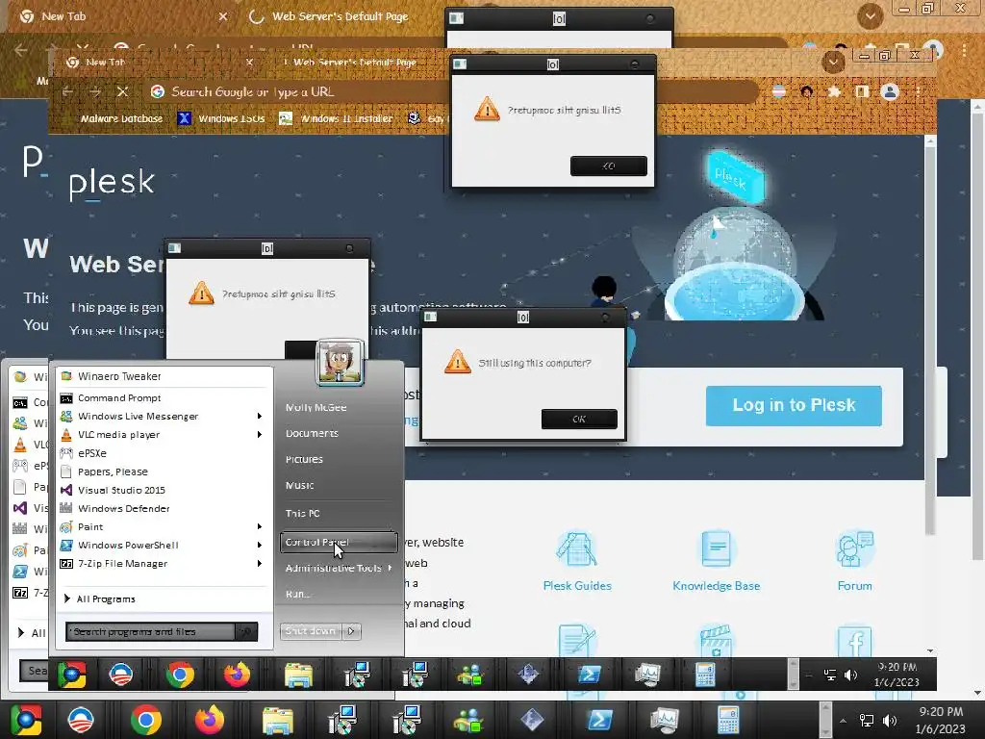Switch to Web Server's Default Page tab in outer Chrome
Image resolution: width=985 pixels, height=739 pixels.
click(x=340, y=16)
